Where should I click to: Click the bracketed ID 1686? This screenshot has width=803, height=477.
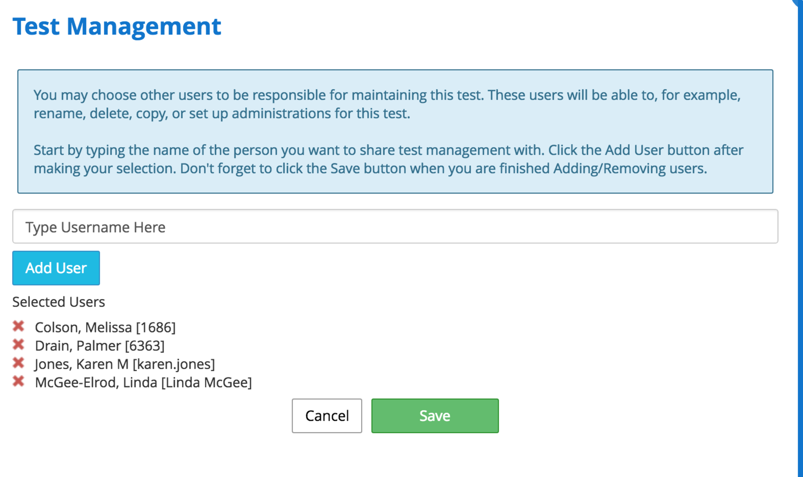[156, 327]
